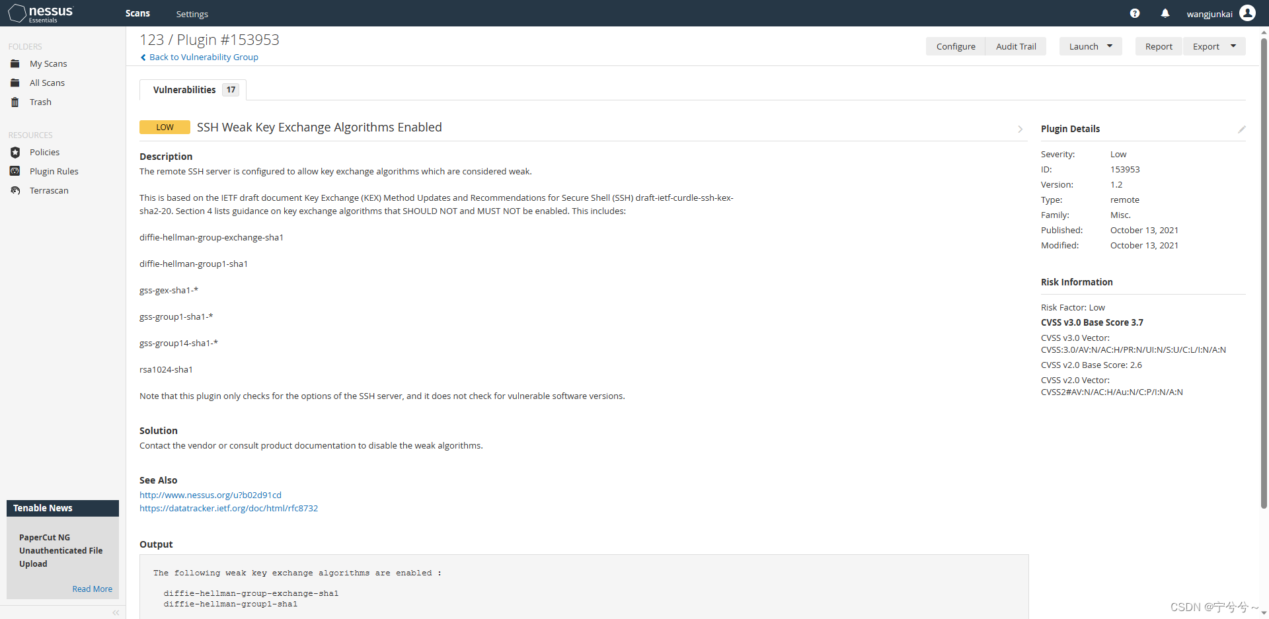The image size is (1269, 619).
Task: Open the nessus.org See Also link
Action: 210,495
